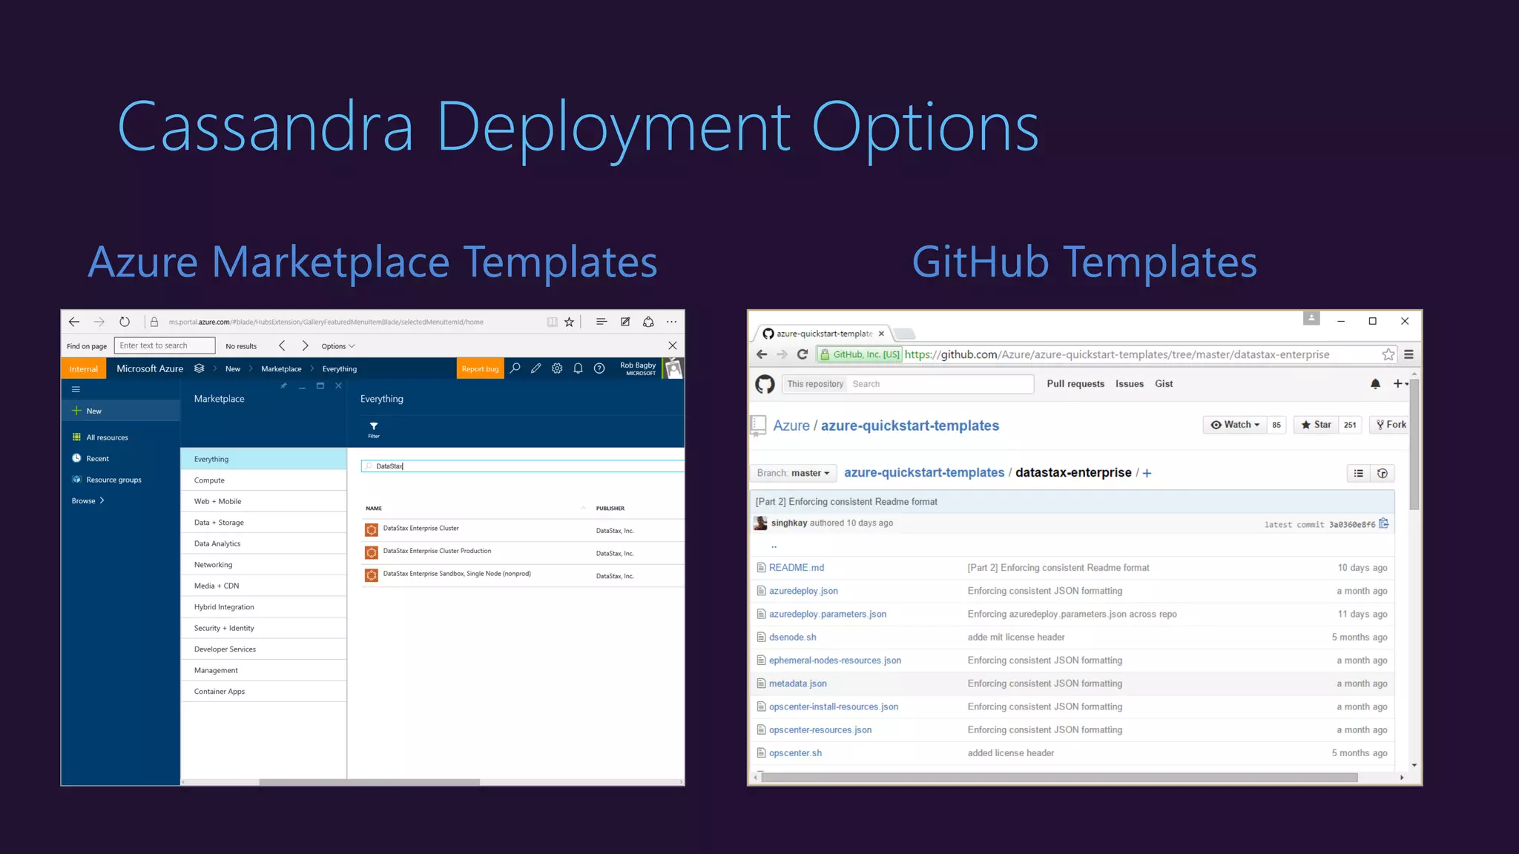The width and height of the screenshot is (1519, 854).
Task: Open the GitHub plus create-new dropdown
Action: (x=1400, y=384)
